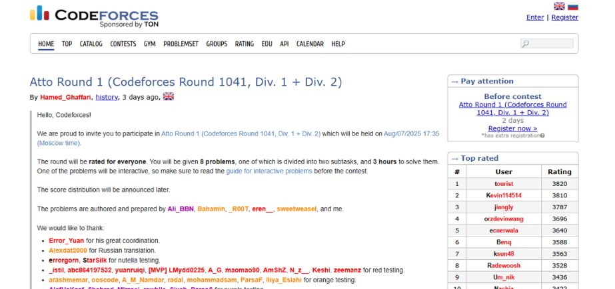615x289 pixels.
Task: Focus the site search field
Action: coord(547,43)
